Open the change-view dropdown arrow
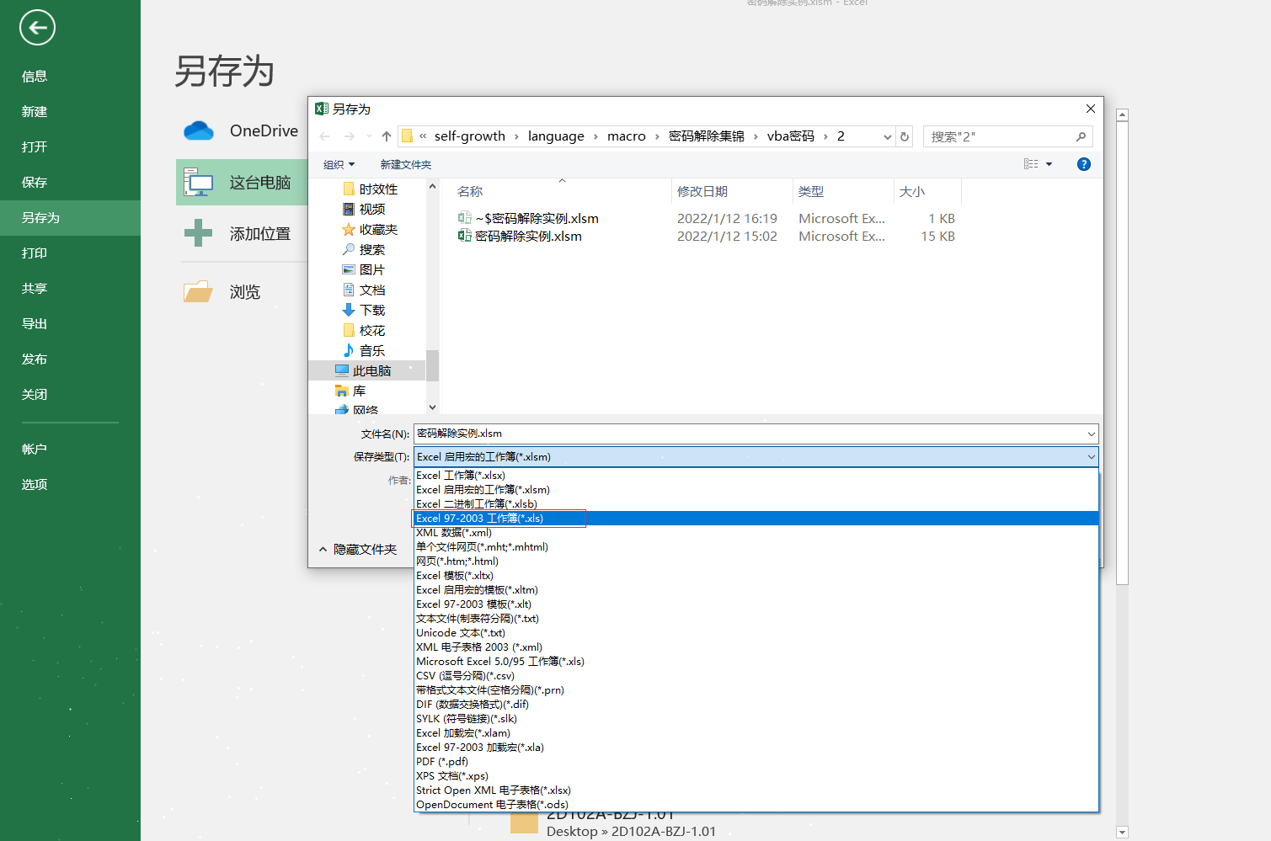 click(1048, 164)
